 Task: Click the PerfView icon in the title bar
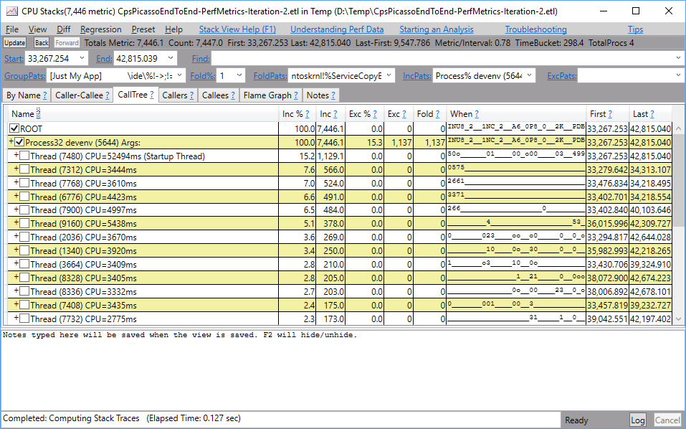pyautogui.click(x=11, y=11)
